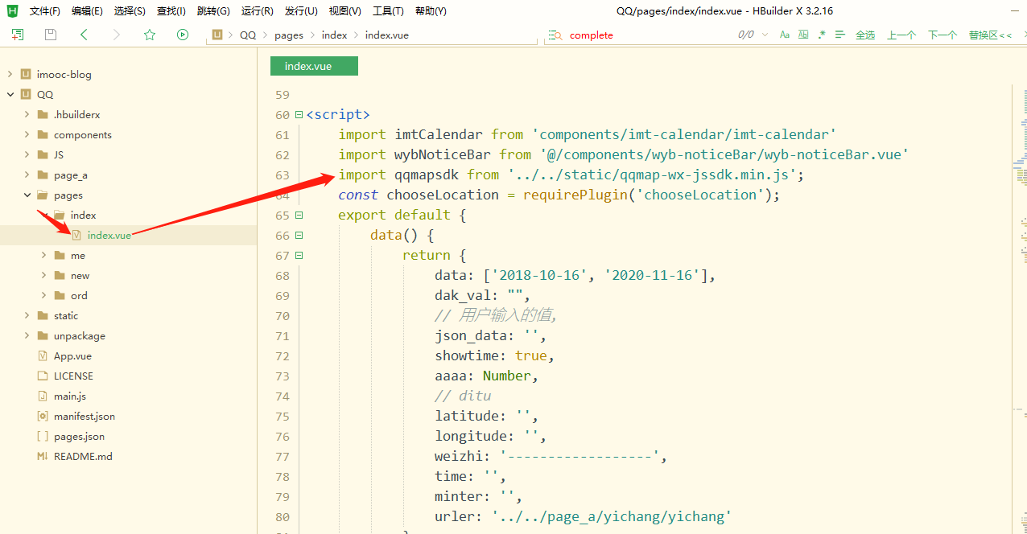
Task: Click the run play toolbar icon
Action: tap(183, 35)
